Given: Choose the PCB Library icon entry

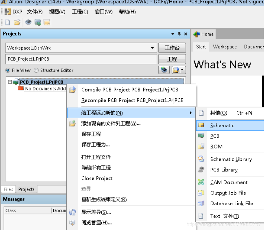Looking at the screenshot, I should point(201,170).
